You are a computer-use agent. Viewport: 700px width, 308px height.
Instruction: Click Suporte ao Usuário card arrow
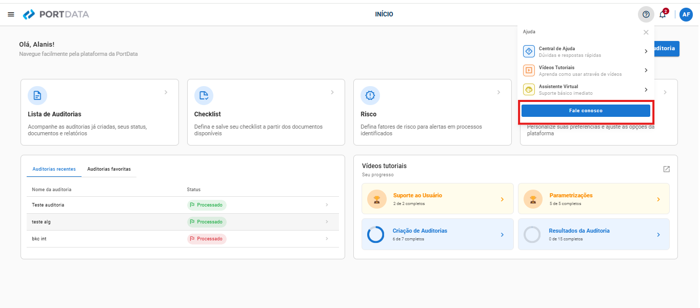pos(502,199)
